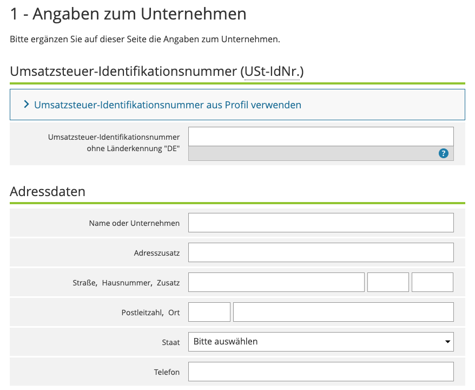Click the 'Staat' field label
This screenshot has width=475, height=390.
click(x=171, y=342)
